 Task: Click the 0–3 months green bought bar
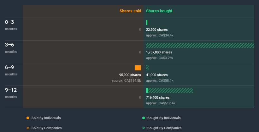(x=147, y=23)
